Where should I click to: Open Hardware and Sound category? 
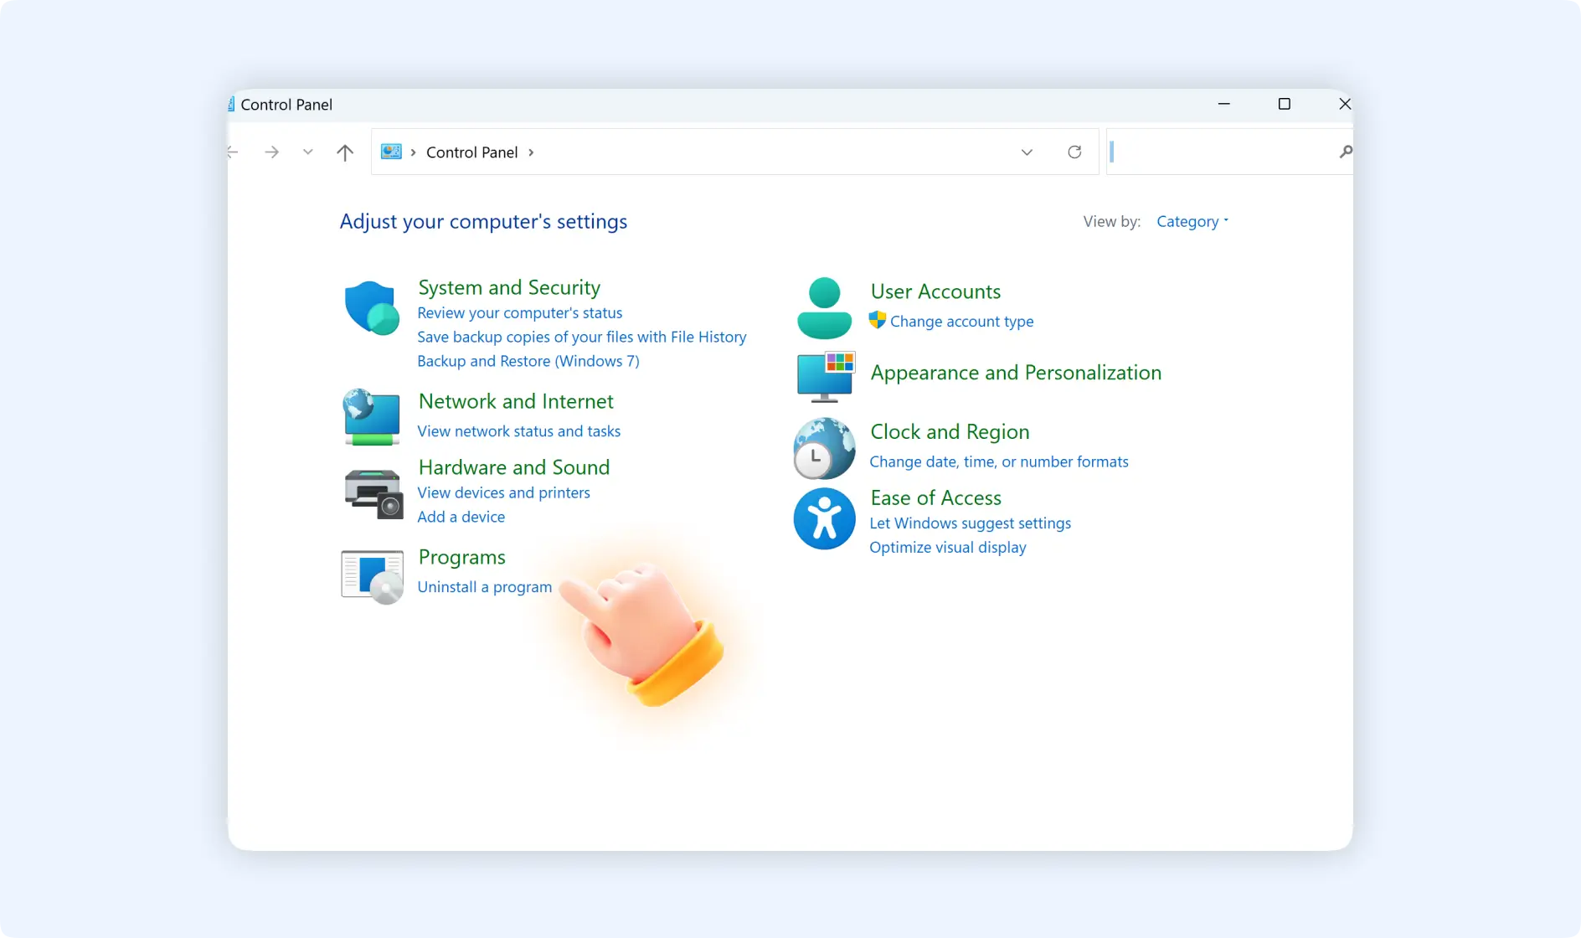pos(514,467)
